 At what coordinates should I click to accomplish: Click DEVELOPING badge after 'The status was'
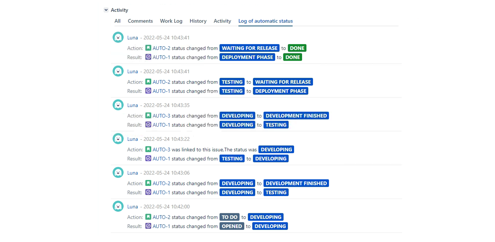pos(276,150)
